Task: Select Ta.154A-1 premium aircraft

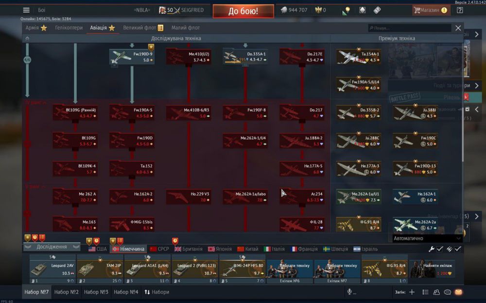Action: pyautogui.click(x=359, y=57)
